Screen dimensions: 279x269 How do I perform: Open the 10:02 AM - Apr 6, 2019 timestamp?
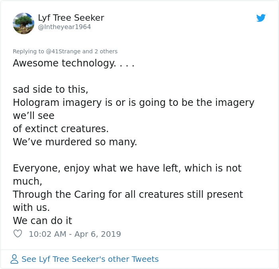(x=75, y=234)
